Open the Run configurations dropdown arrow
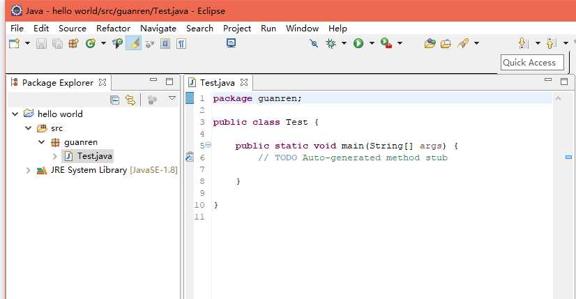Viewport: 576px width, 299px height. coord(372,43)
